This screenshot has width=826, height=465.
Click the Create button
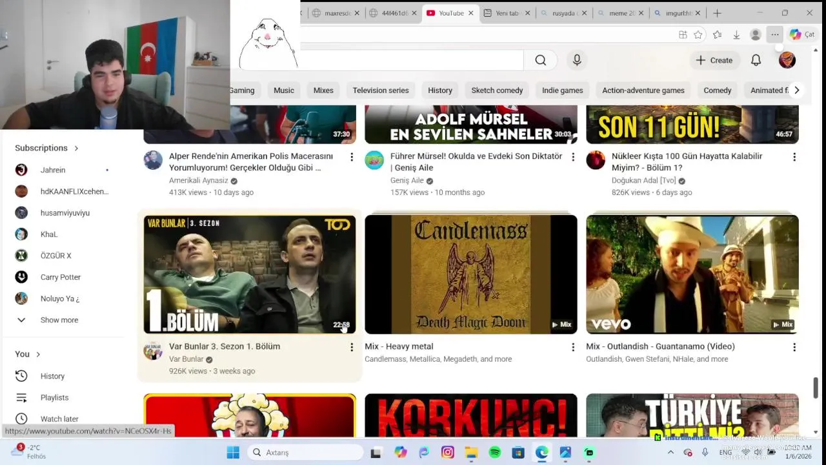714,60
